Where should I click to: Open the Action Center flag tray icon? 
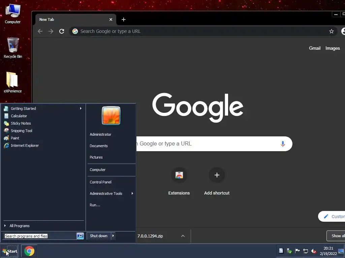297,251
